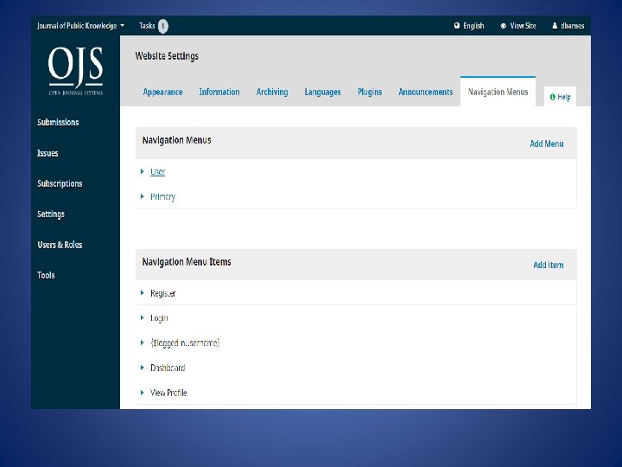Click the Add Menu link
Image resolution: width=622 pixels, height=467 pixels.
coord(547,144)
